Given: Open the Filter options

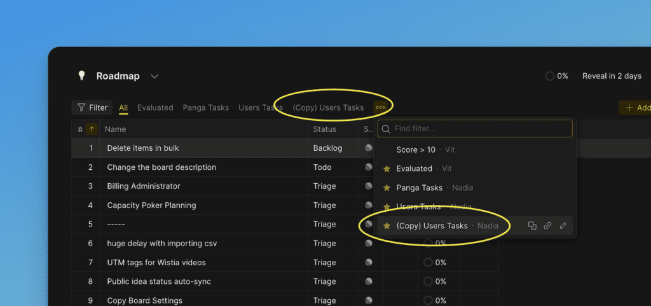Looking at the screenshot, I should coord(92,108).
